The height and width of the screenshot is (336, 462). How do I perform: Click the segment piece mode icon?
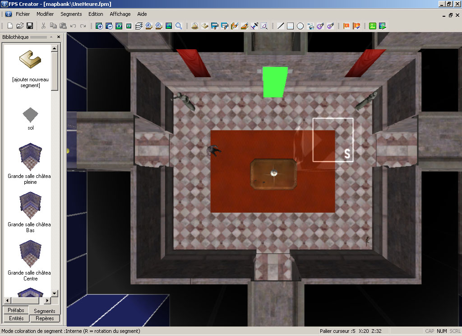(205, 26)
